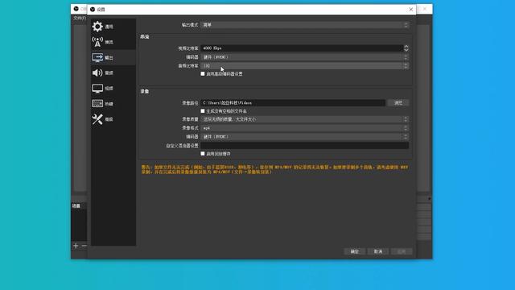Open the Advanced (高级) tools settings page
The height and width of the screenshot is (290, 515).
(x=113, y=119)
